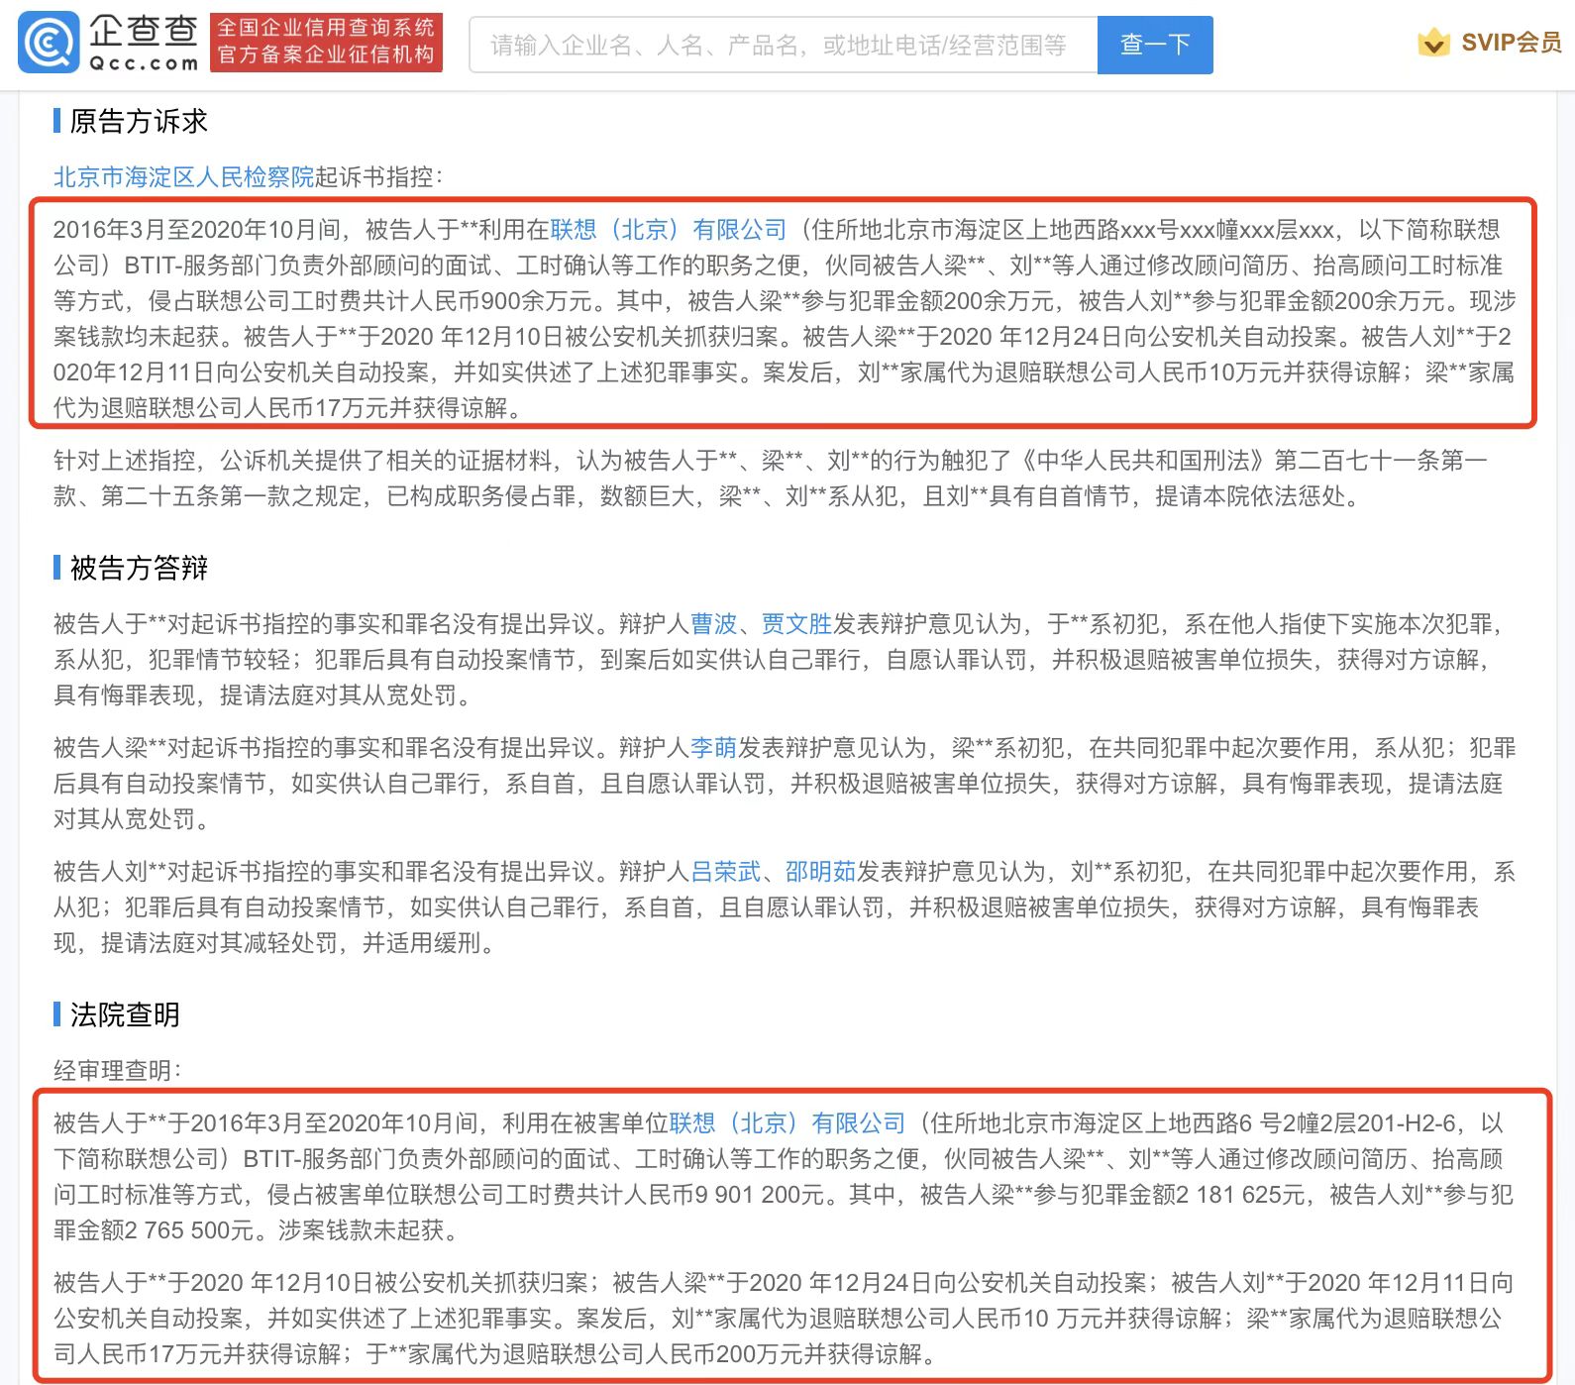Click the SVIP crown icon

pyautogui.click(x=1433, y=43)
